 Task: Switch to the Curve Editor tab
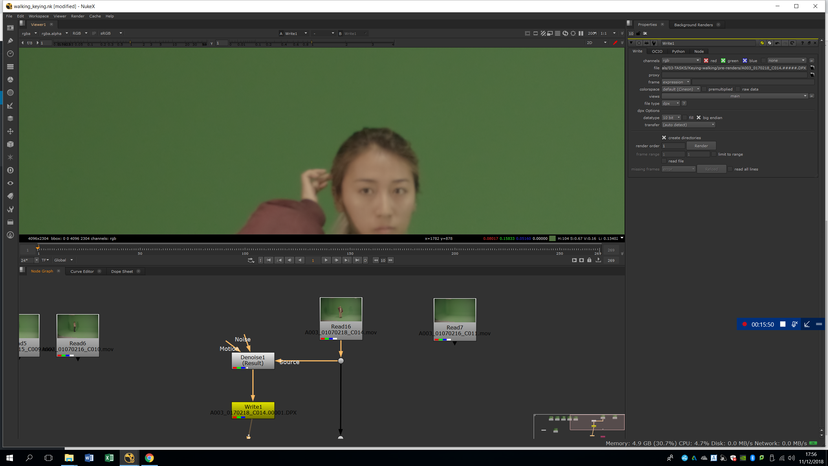coord(82,272)
